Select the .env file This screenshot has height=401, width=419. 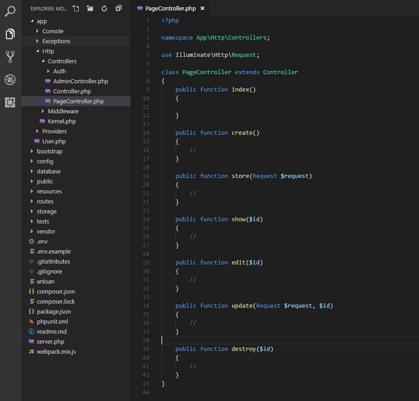[x=42, y=241]
